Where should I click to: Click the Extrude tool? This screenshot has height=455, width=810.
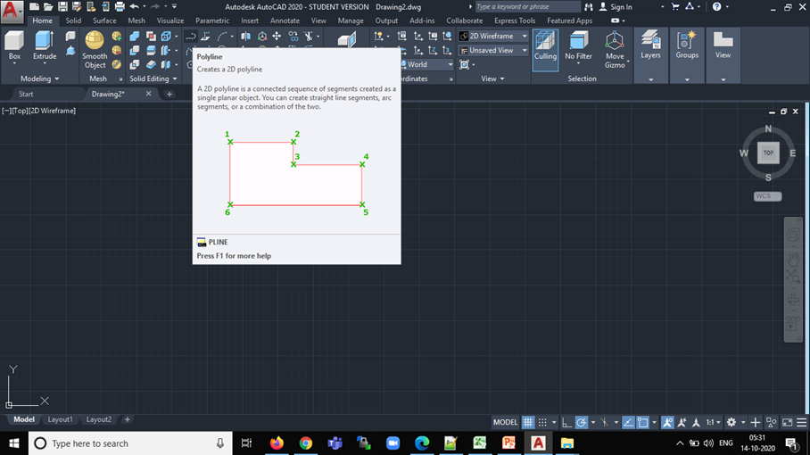tap(45, 45)
